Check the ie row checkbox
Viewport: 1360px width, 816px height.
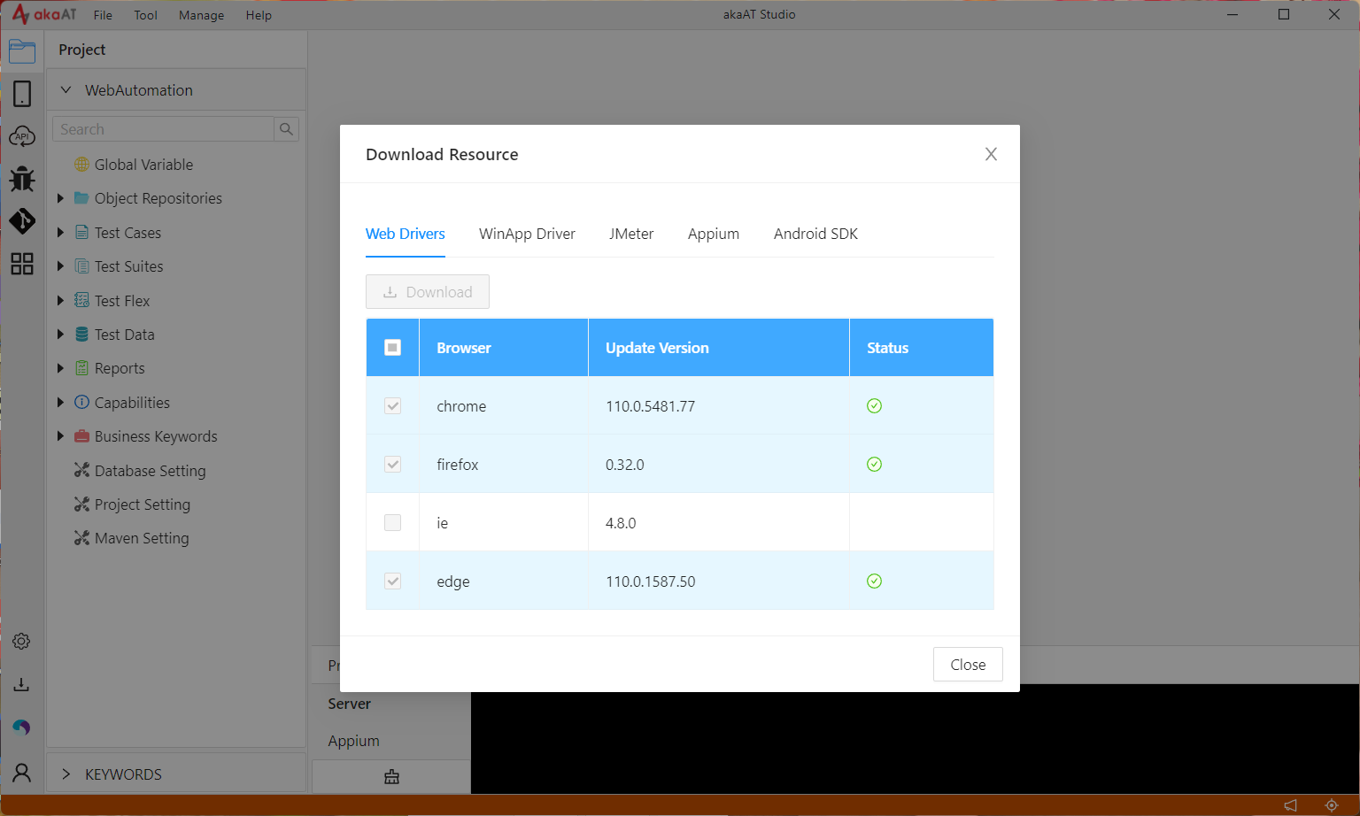(x=392, y=523)
